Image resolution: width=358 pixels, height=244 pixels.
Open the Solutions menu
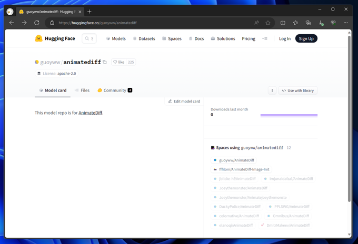click(x=223, y=38)
